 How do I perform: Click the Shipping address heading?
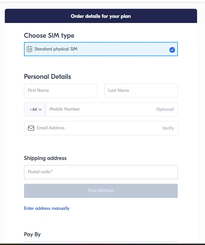point(45,158)
